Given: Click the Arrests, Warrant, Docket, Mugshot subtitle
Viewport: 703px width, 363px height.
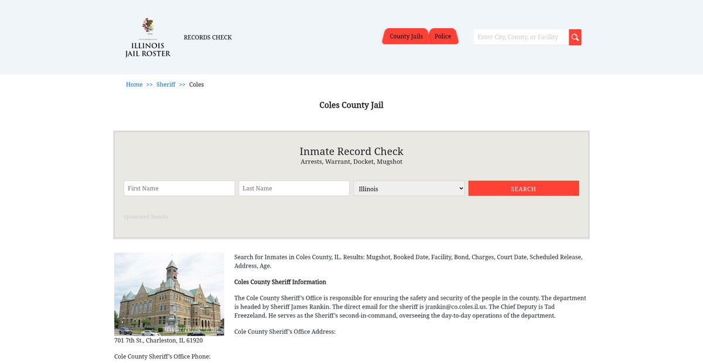Looking at the screenshot, I should pyautogui.click(x=351, y=162).
